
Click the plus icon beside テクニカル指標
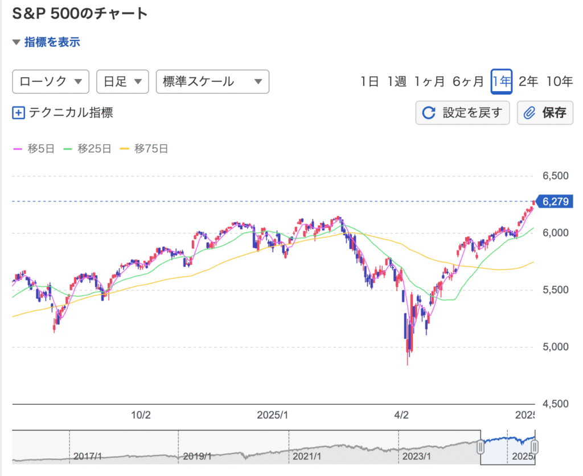19,113
